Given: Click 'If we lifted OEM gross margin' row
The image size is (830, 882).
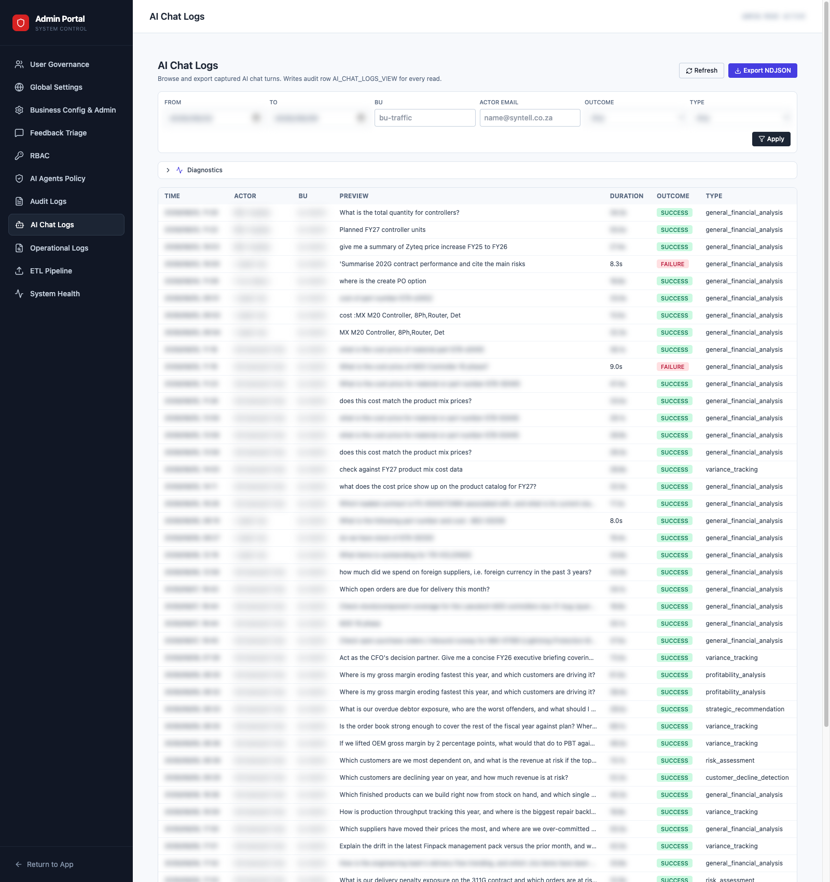Looking at the screenshot, I should pyautogui.click(x=477, y=743).
